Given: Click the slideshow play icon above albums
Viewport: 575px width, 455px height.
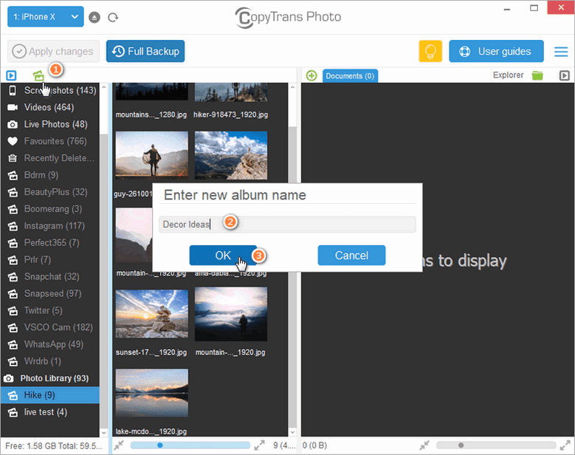Looking at the screenshot, I should (x=11, y=75).
